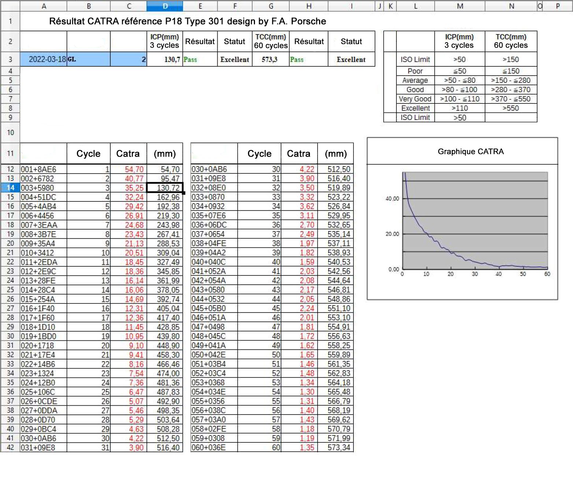Image resolution: width=573 pixels, height=493 pixels.
Task: Click the 'Cycle' header of the left table
Action: (x=88, y=153)
